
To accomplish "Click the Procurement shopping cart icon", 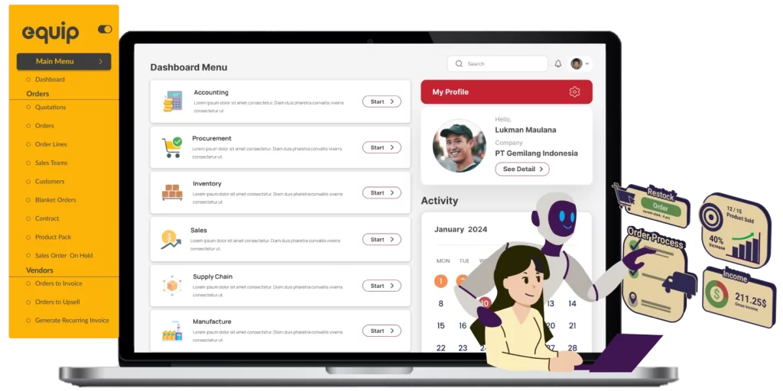I will coord(172,147).
